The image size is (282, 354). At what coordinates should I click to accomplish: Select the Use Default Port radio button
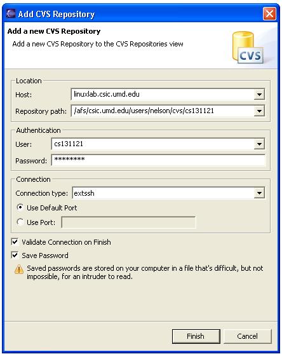tap(20, 207)
